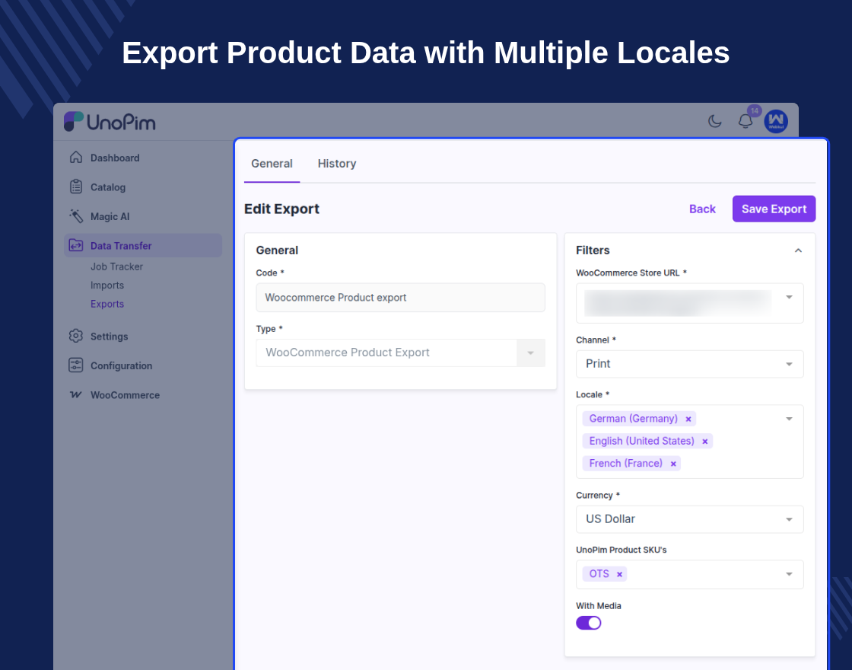Switch to the History tab

[x=337, y=164]
